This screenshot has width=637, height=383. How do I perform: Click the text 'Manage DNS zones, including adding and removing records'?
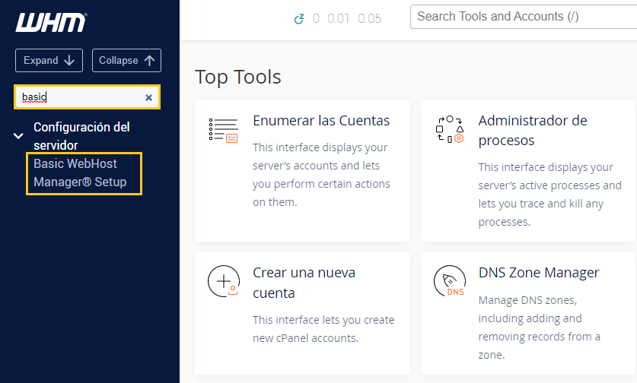539,328
